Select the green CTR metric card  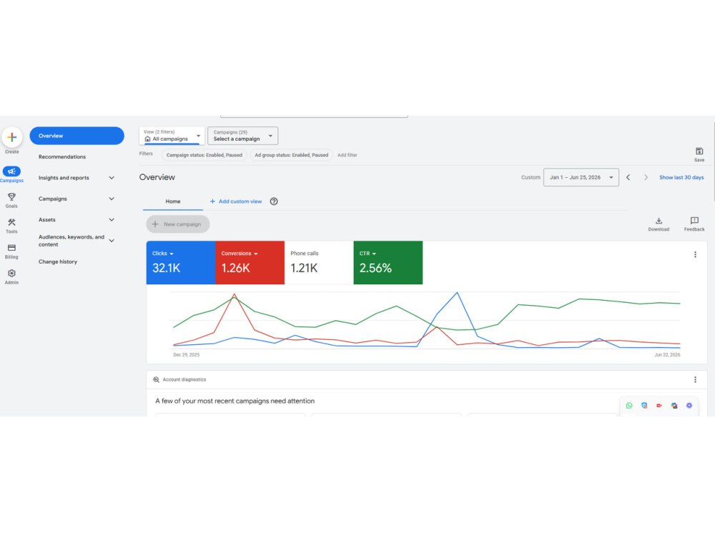coord(388,262)
